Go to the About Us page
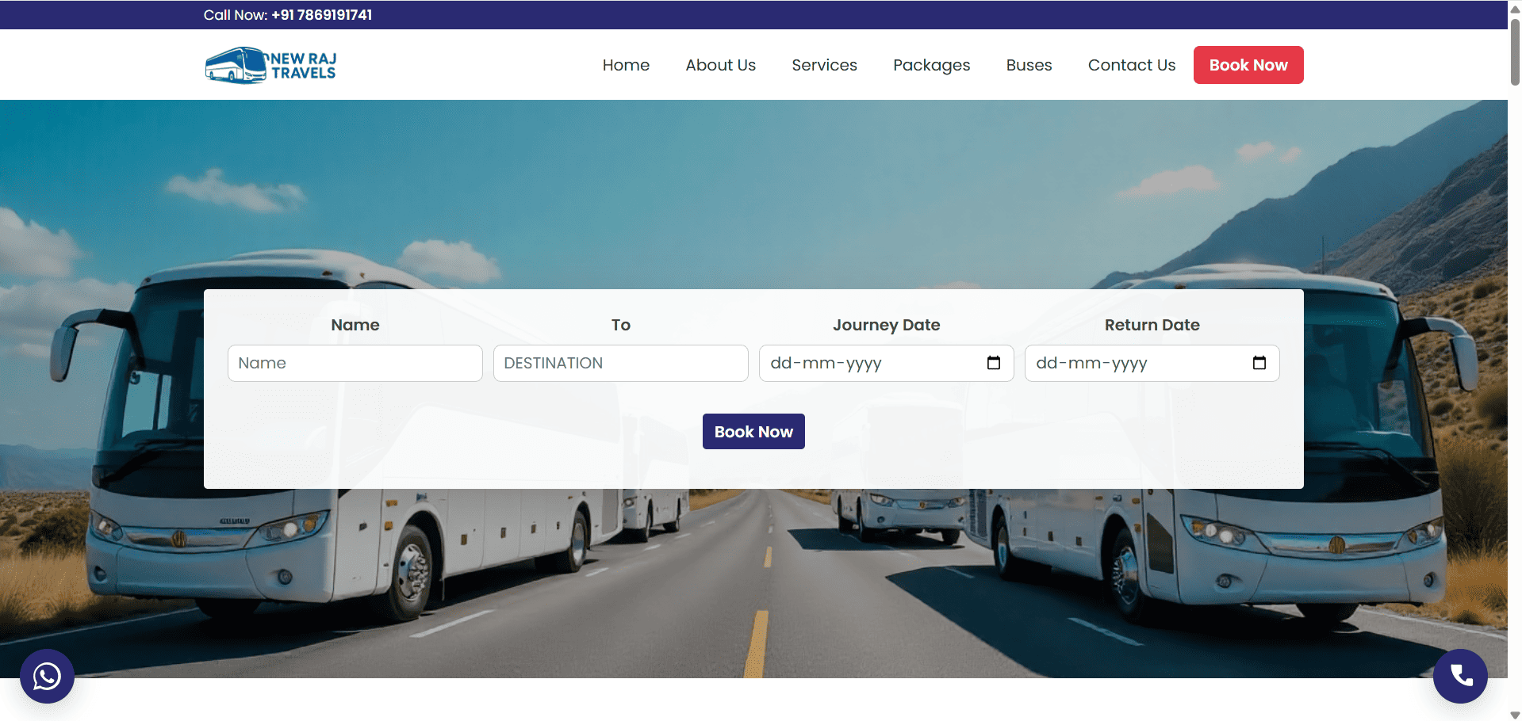Screen dimensions: 1522x721 pyautogui.click(x=720, y=65)
